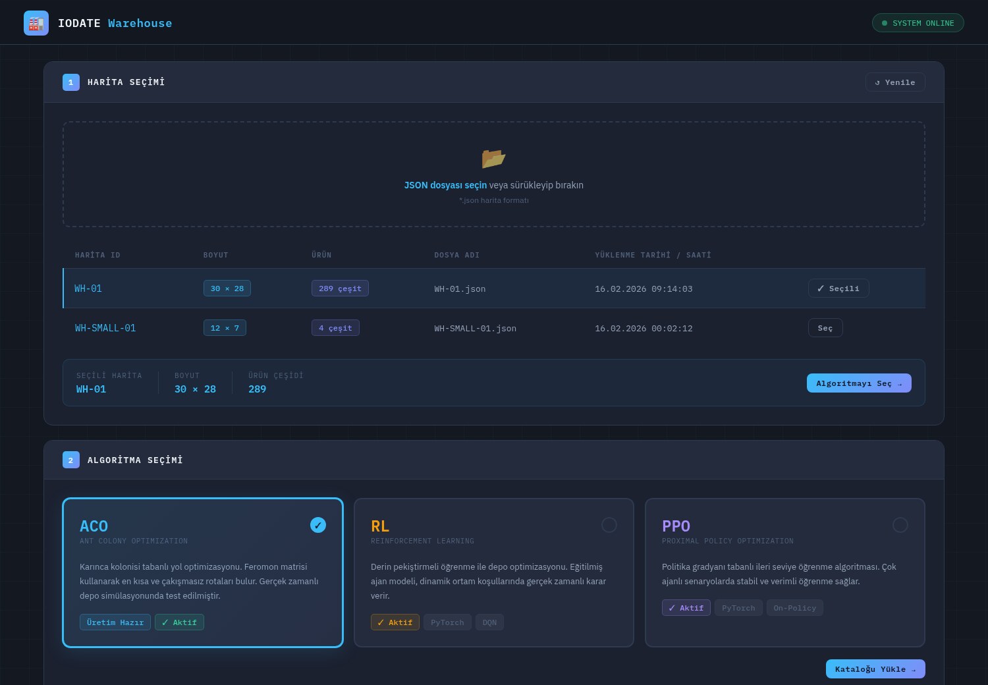This screenshot has height=685, width=988.
Task: Open the JSON dosyası seçin link
Action: tap(445, 185)
